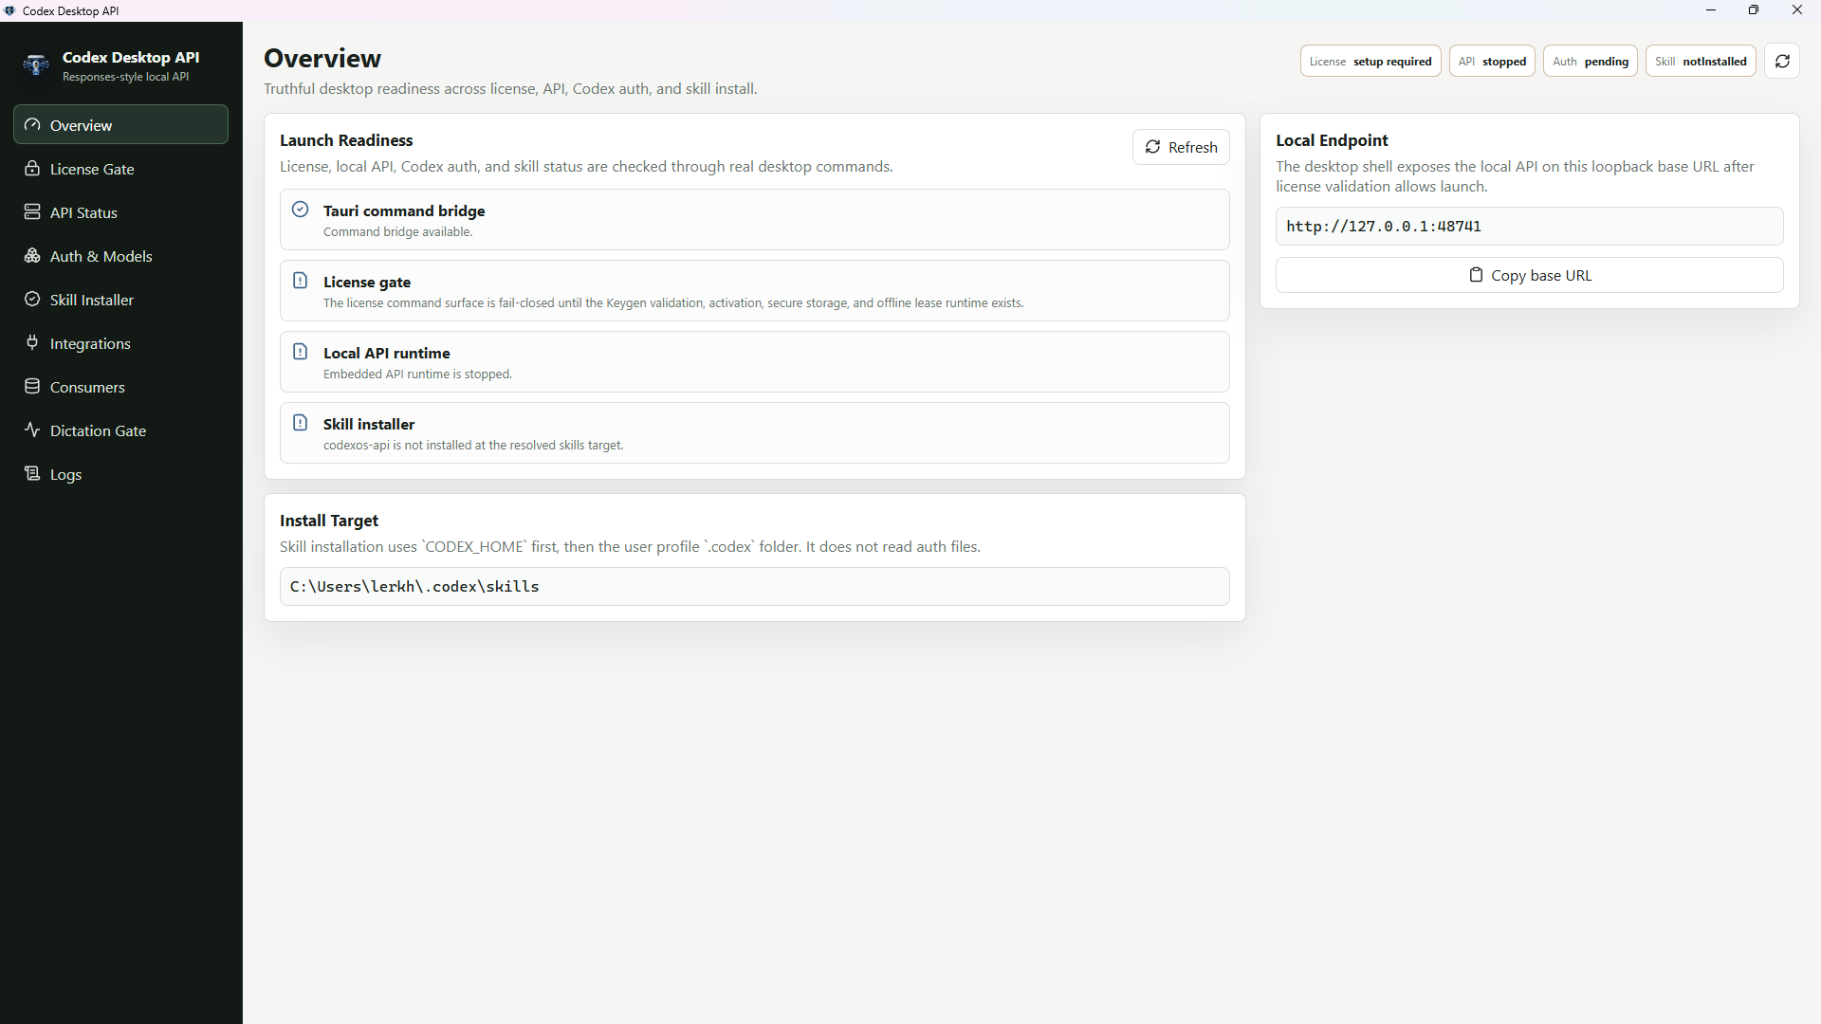Click the Dictation Gate activity icon
The width and height of the screenshot is (1821, 1024).
click(32, 430)
